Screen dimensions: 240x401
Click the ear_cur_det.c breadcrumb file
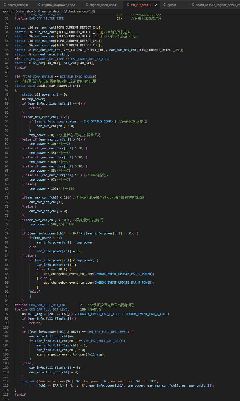point(50,11)
